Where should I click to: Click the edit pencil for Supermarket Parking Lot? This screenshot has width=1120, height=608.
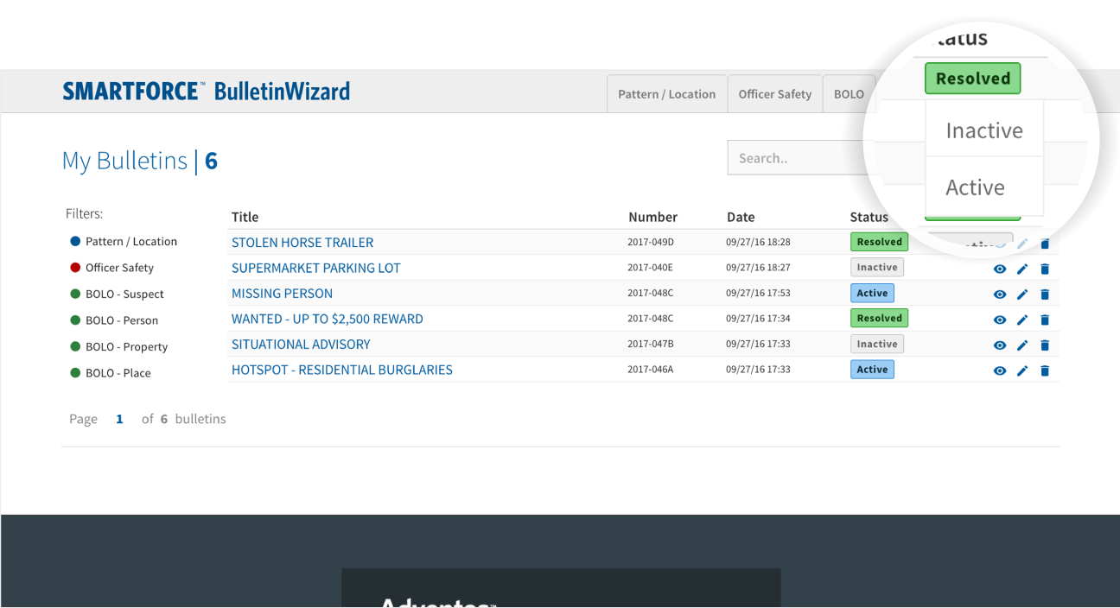point(1022,269)
